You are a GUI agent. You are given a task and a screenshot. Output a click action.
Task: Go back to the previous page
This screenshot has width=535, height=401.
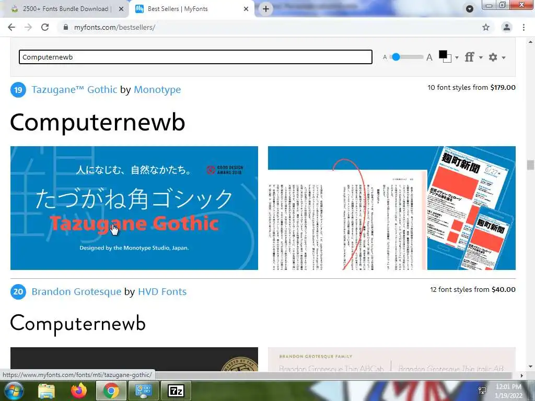click(x=11, y=27)
